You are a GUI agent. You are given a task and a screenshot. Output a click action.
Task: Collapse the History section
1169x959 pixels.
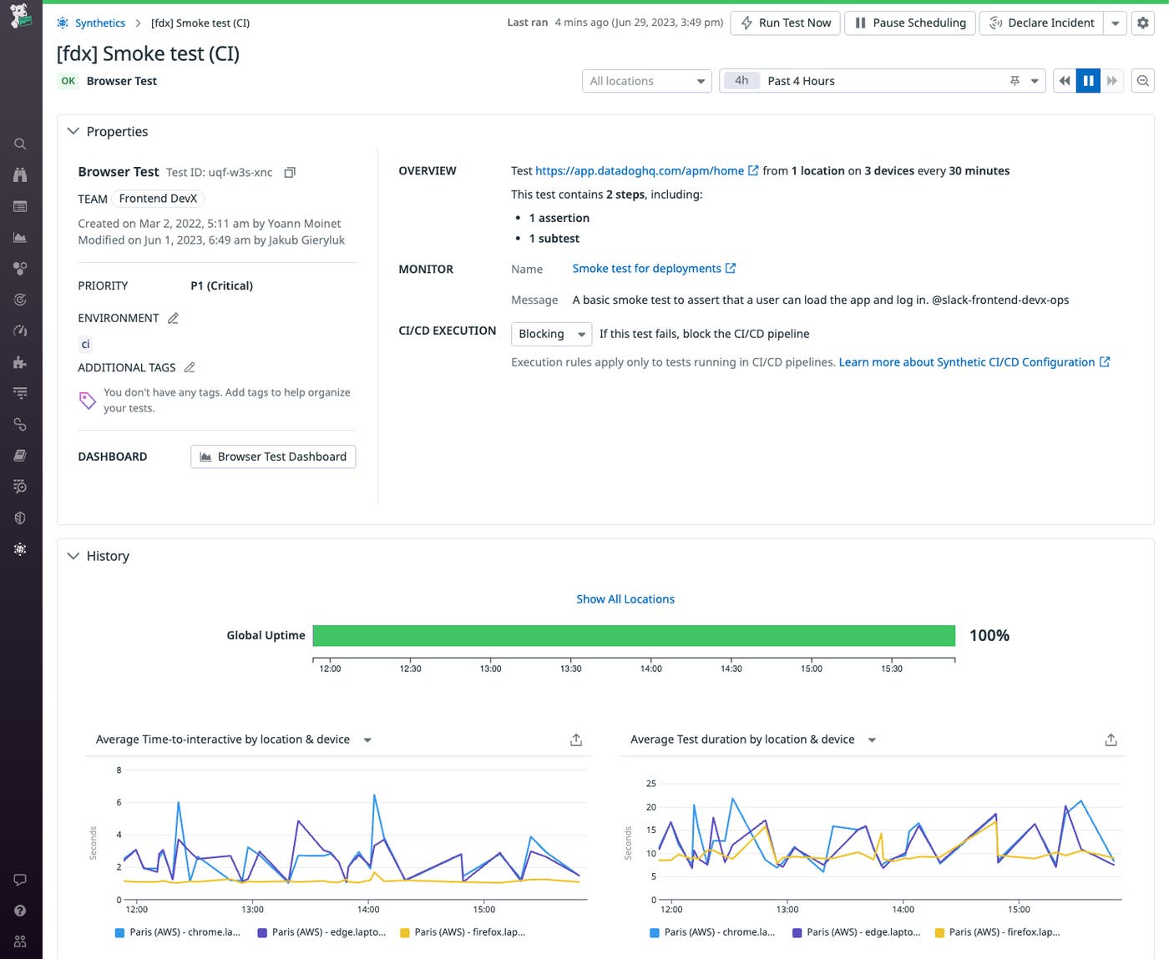[x=74, y=556]
